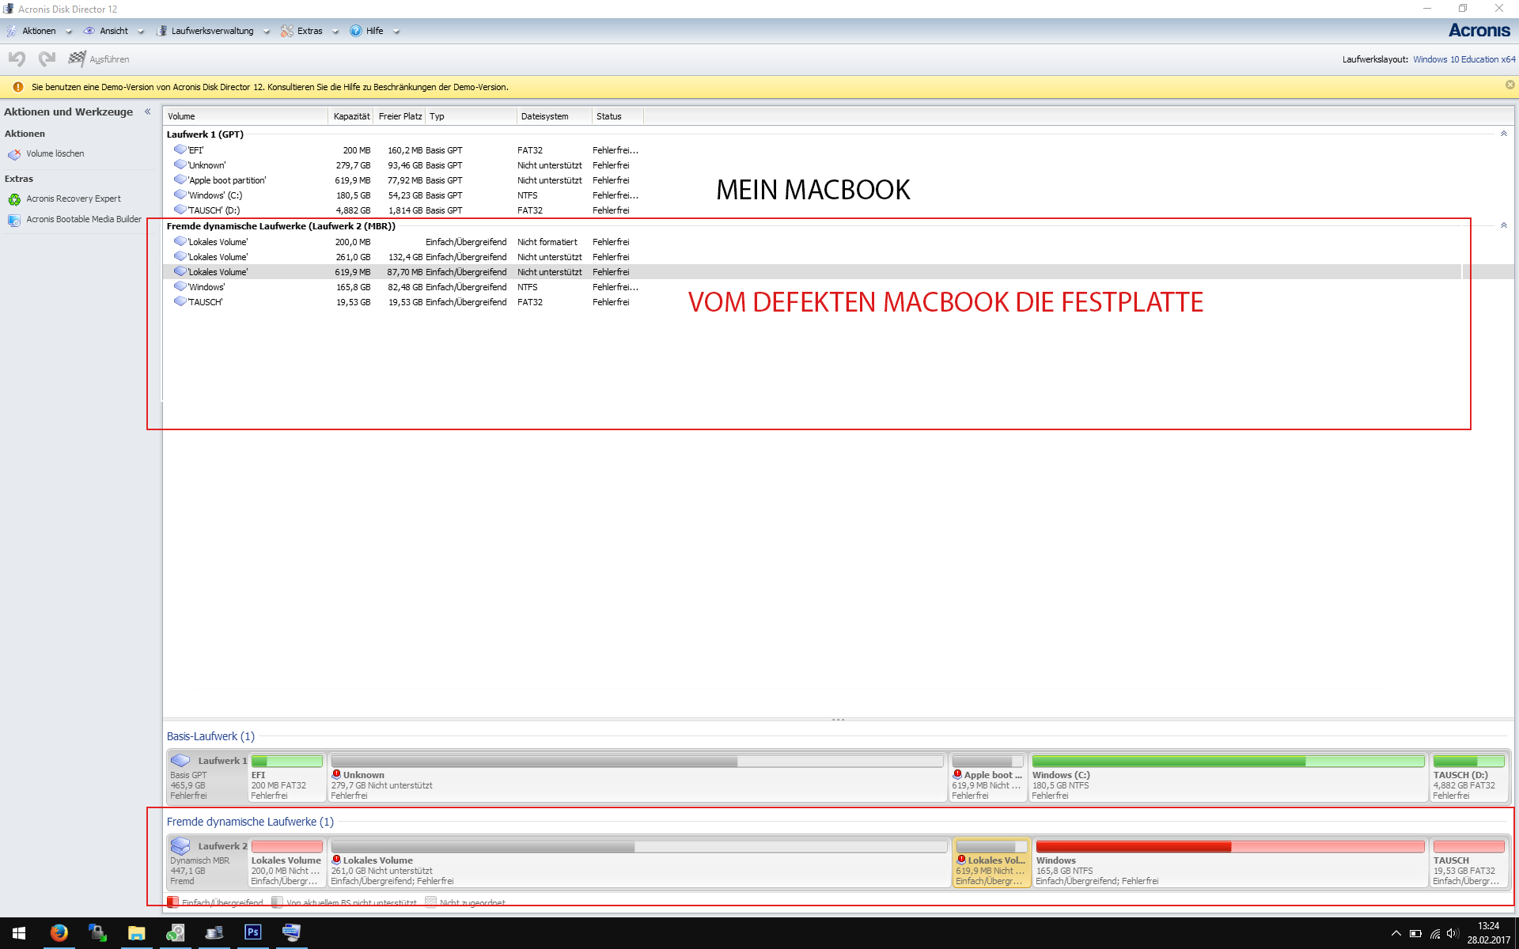Collapse the Aktionen und Werkzeuge panel

coord(148,112)
